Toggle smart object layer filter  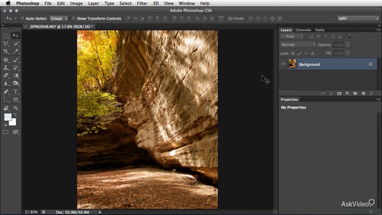pyautogui.click(x=340, y=37)
